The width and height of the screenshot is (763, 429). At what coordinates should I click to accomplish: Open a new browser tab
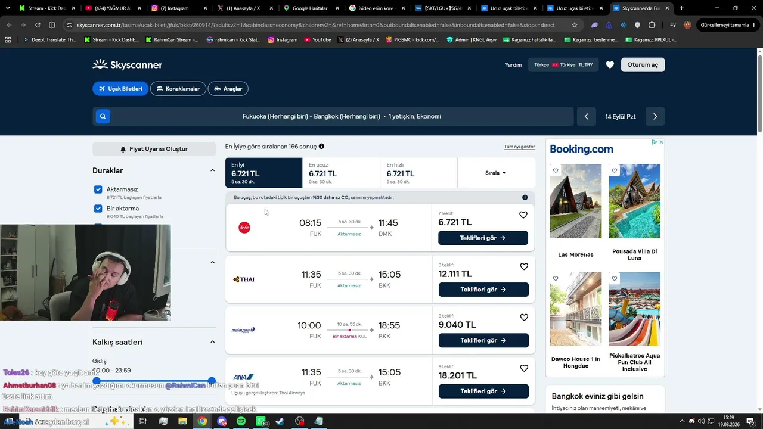pyautogui.click(x=681, y=8)
